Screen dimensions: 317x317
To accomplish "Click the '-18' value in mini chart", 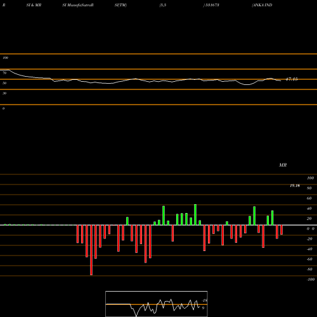I will pyautogui.click(x=204, y=301).
